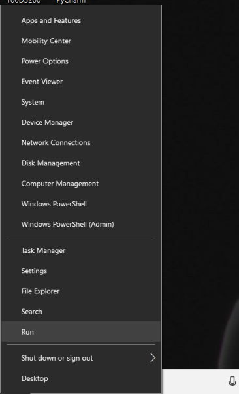Launch Event Viewer
This screenshot has width=239, height=394.
coord(81,82)
